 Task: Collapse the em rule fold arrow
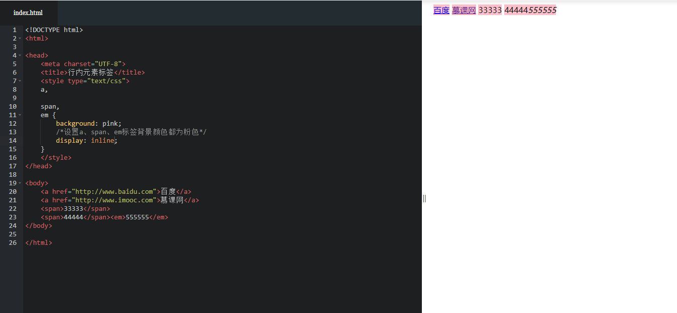(x=20, y=115)
